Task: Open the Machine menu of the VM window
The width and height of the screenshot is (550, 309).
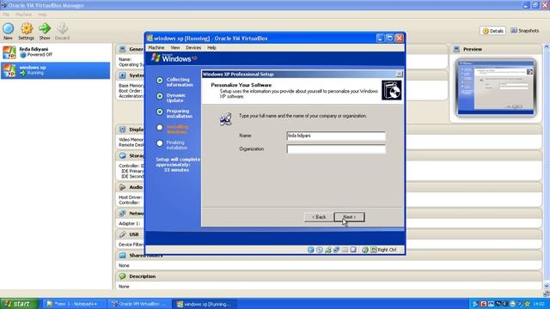Action: click(156, 48)
